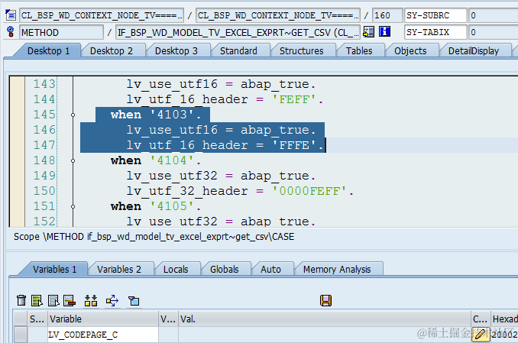Click the line number field showing 160
Screen dimensions: 518x343
(387, 15)
